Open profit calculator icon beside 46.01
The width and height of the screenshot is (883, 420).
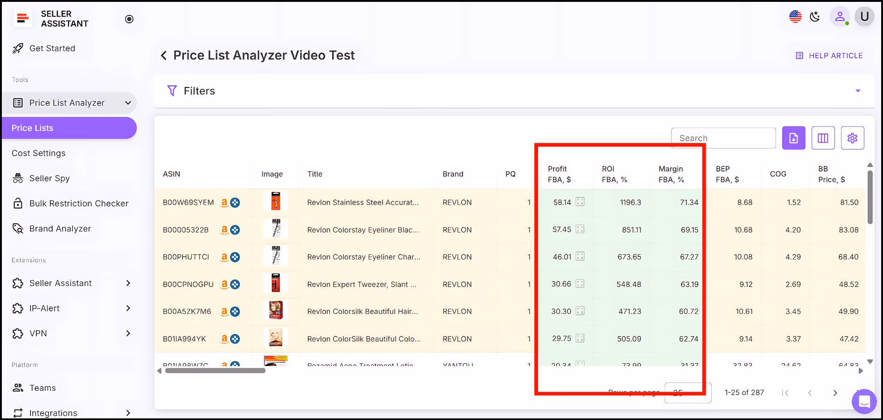click(x=580, y=256)
